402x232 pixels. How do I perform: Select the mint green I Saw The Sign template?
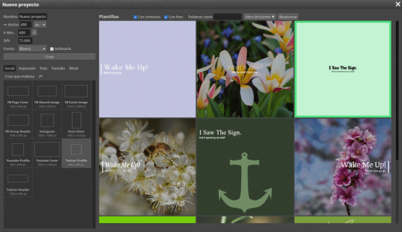343,69
